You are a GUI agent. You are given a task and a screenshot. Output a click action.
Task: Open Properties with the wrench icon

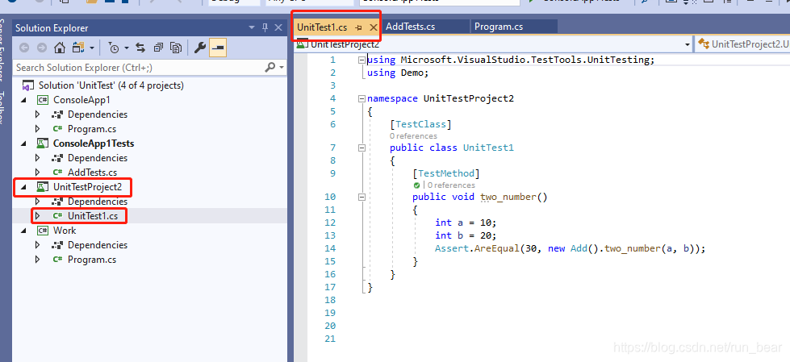(200, 48)
